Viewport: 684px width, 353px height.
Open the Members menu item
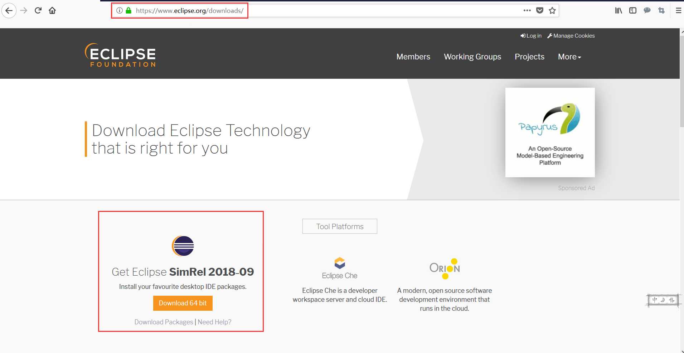[x=413, y=57]
